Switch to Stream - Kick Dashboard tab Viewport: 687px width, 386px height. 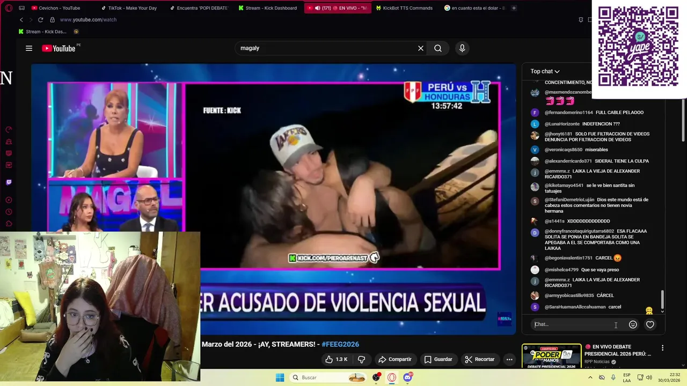(x=267, y=8)
